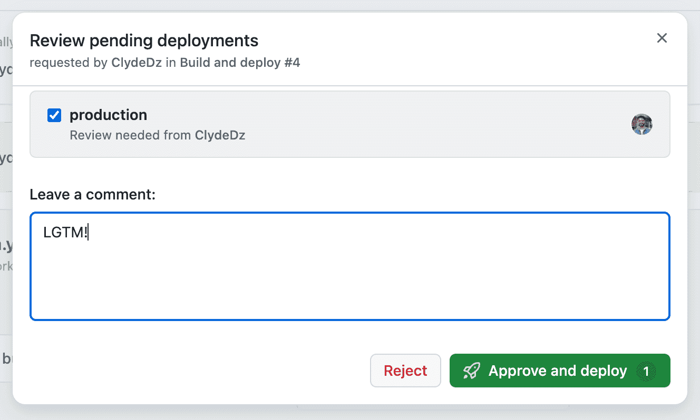
Task: Click the "Review pending deployments" heading
Action: [x=144, y=40]
